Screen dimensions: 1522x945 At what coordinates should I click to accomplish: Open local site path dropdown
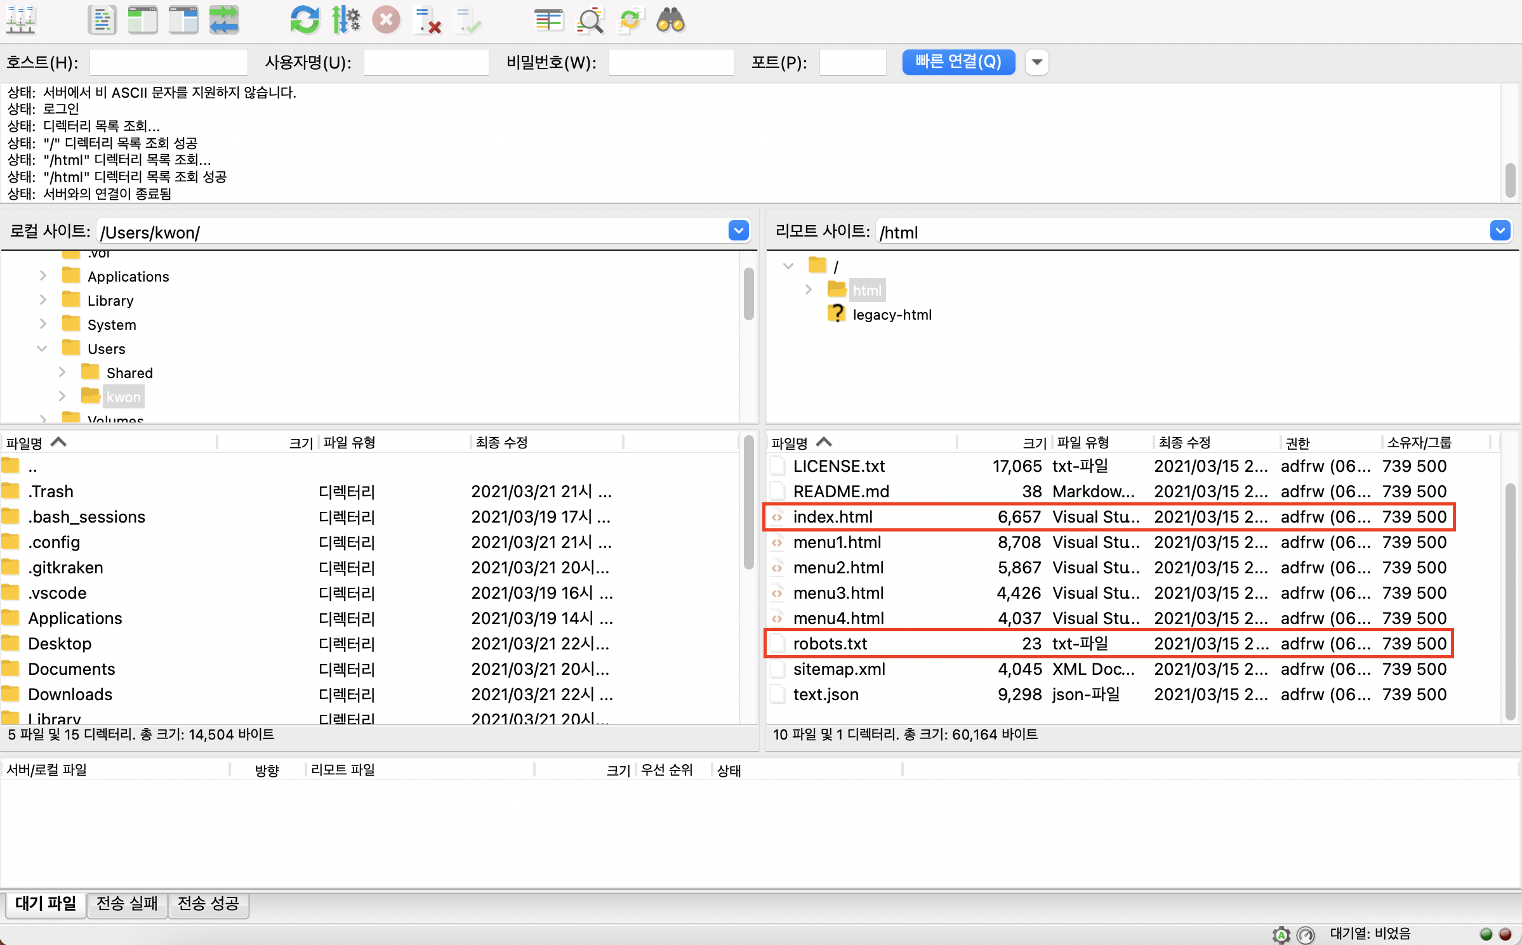[x=738, y=231]
